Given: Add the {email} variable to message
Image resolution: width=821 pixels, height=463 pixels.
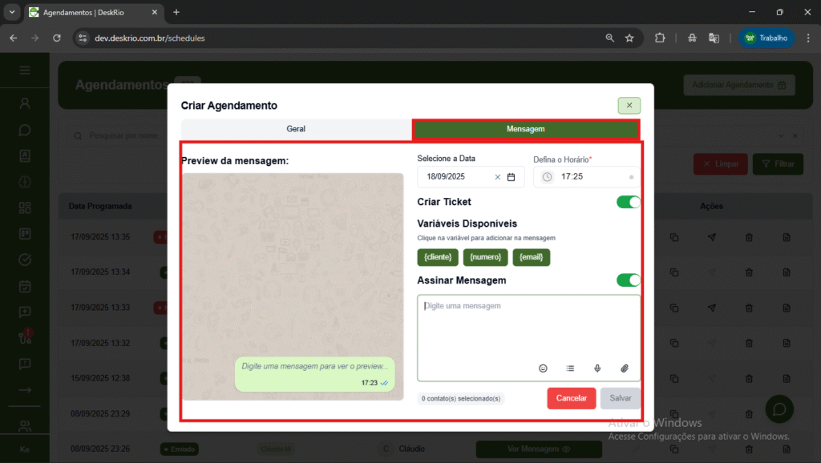Looking at the screenshot, I should point(532,257).
